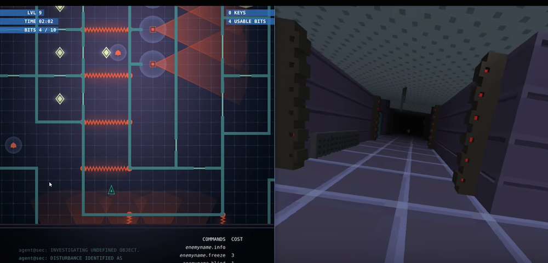The image size is (548, 263).
Task: Click the long laser barrier nearest the player
Action: (x=106, y=169)
